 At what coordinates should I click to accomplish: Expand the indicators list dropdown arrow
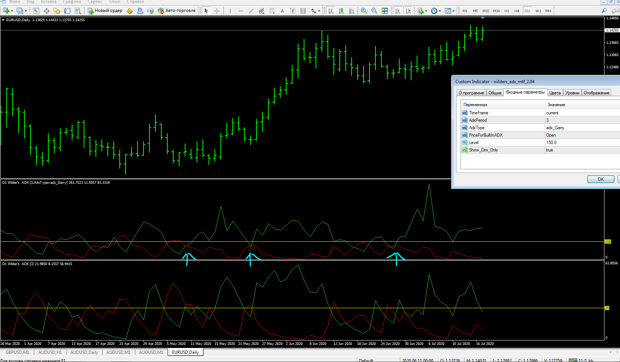[x=426, y=11]
